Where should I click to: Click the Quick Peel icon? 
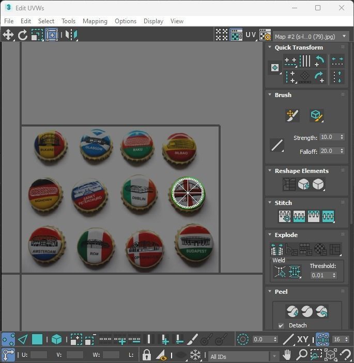pos(292,311)
